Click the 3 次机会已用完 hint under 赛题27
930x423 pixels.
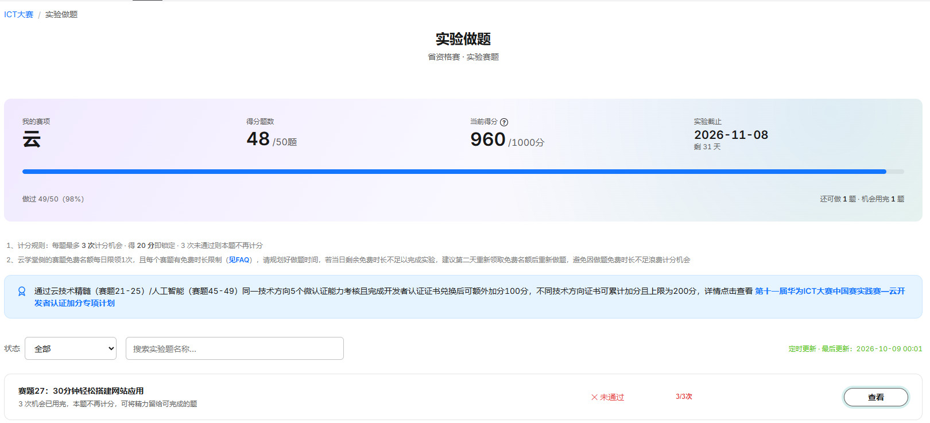[108, 404]
